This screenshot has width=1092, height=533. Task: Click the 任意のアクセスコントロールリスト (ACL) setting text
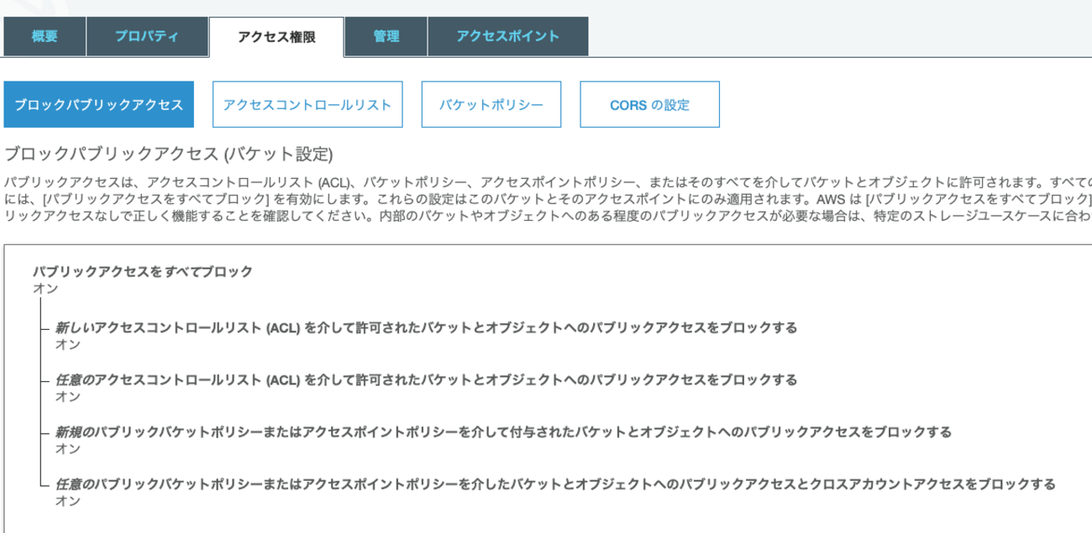click(x=427, y=380)
